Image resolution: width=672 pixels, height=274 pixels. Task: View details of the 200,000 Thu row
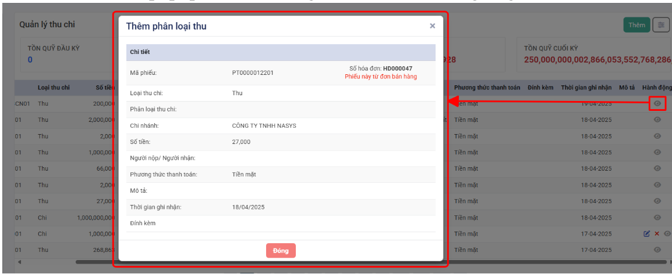(657, 104)
